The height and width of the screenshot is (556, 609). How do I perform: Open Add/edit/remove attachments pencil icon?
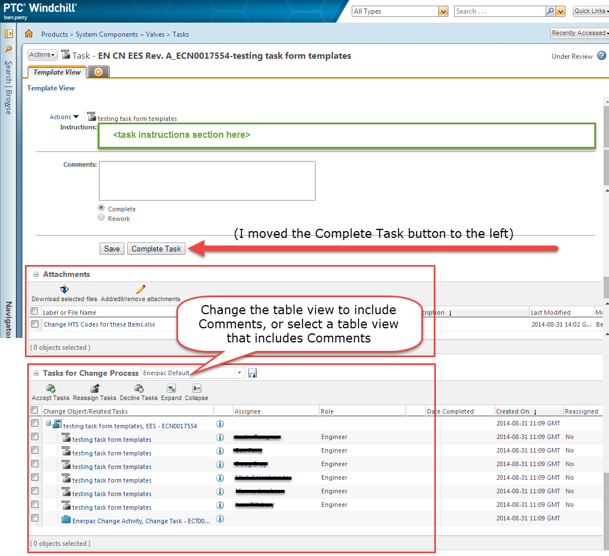point(140,289)
